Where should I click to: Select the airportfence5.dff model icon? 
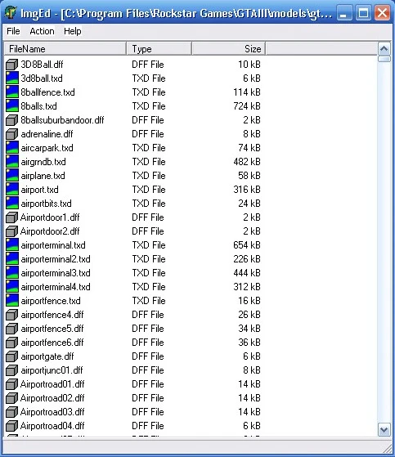(12, 329)
